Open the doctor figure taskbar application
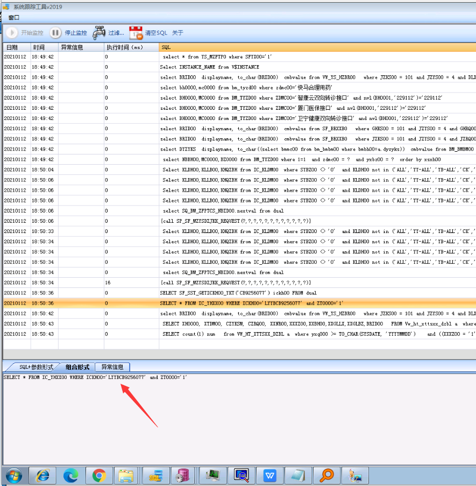This screenshot has height=486, width=476. click(355, 475)
